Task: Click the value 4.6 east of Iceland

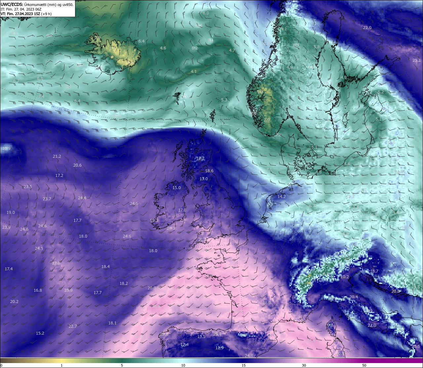Action: 163,48
